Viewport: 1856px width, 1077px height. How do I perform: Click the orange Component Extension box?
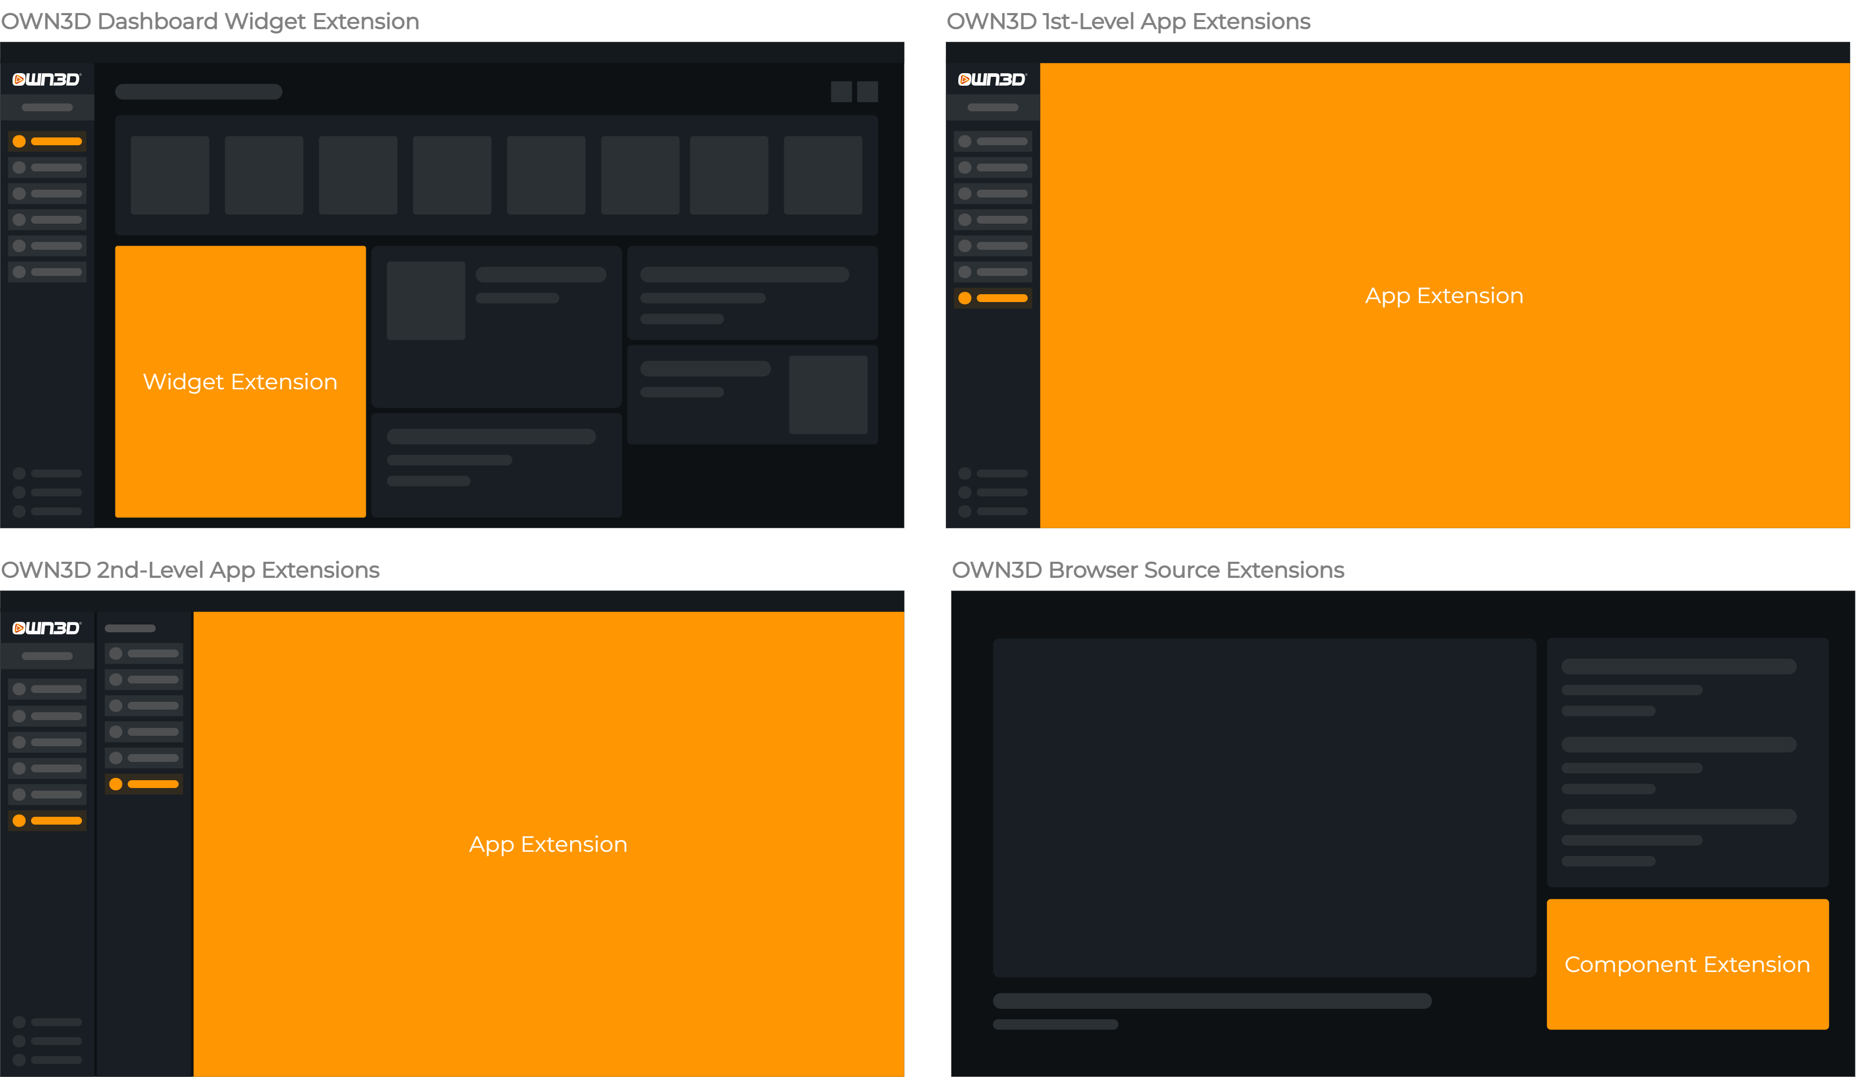(1687, 964)
